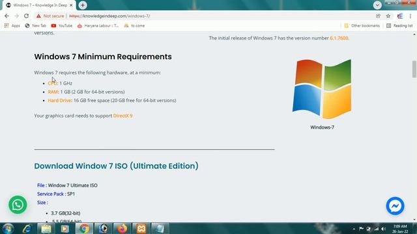Viewport: 417px width, 234px height.
Task: Open Apps shortcut in bookmarks bar
Action: click(x=12, y=26)
